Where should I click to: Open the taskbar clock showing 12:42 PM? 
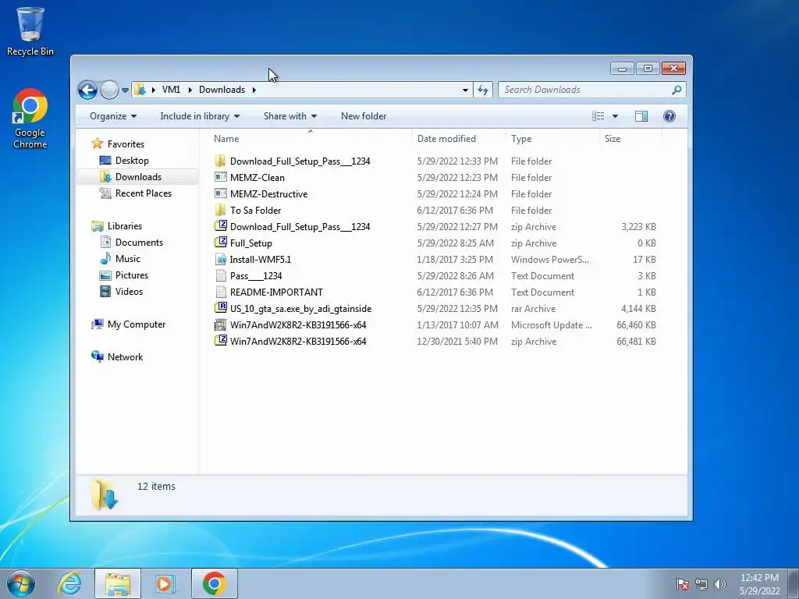click(x=759, y=584)
